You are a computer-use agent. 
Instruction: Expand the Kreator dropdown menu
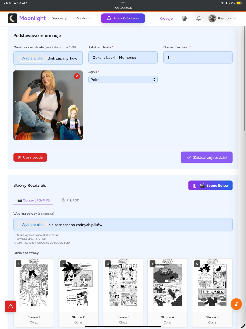click(84, 19)
